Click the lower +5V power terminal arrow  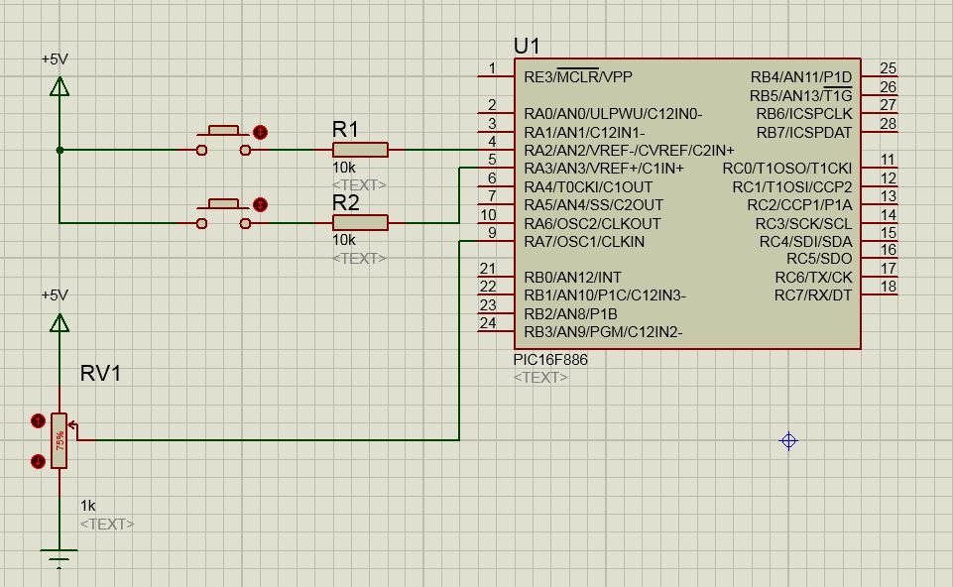(x=60, y=322)
